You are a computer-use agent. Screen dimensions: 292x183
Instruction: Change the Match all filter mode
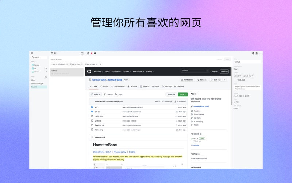[57, 59]
